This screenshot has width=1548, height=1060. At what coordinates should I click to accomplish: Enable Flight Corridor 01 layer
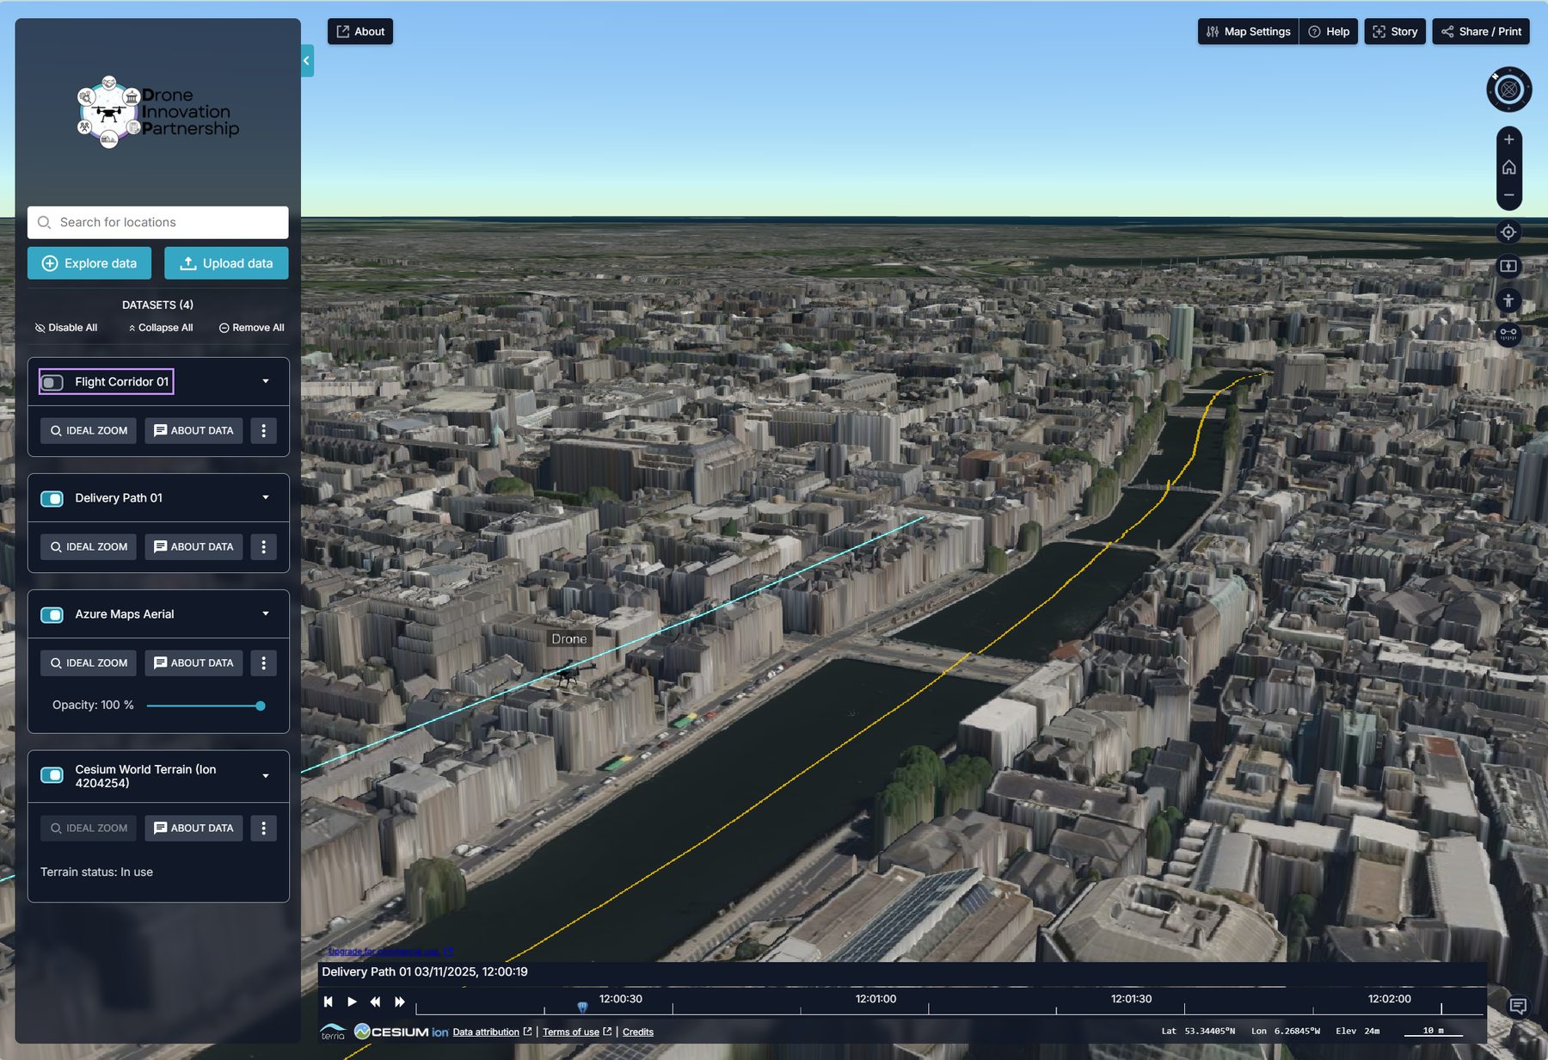point(52,382)
